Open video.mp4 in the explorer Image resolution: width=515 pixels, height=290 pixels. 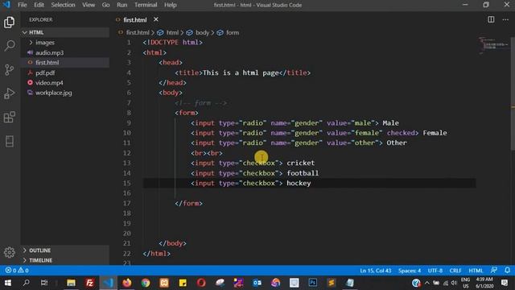click(65, 83)
